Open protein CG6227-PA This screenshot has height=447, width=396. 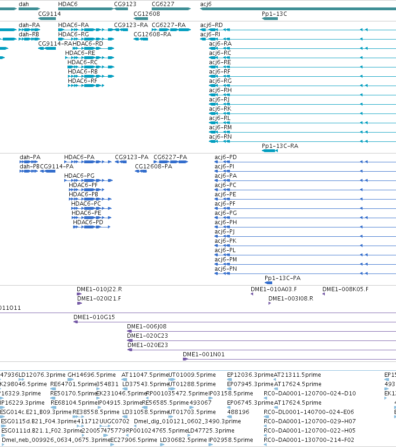click(x=170, y=157)
